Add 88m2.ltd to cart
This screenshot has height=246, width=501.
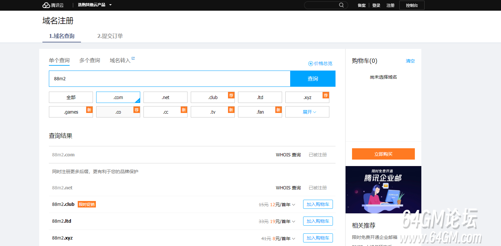tap(318, 221)
